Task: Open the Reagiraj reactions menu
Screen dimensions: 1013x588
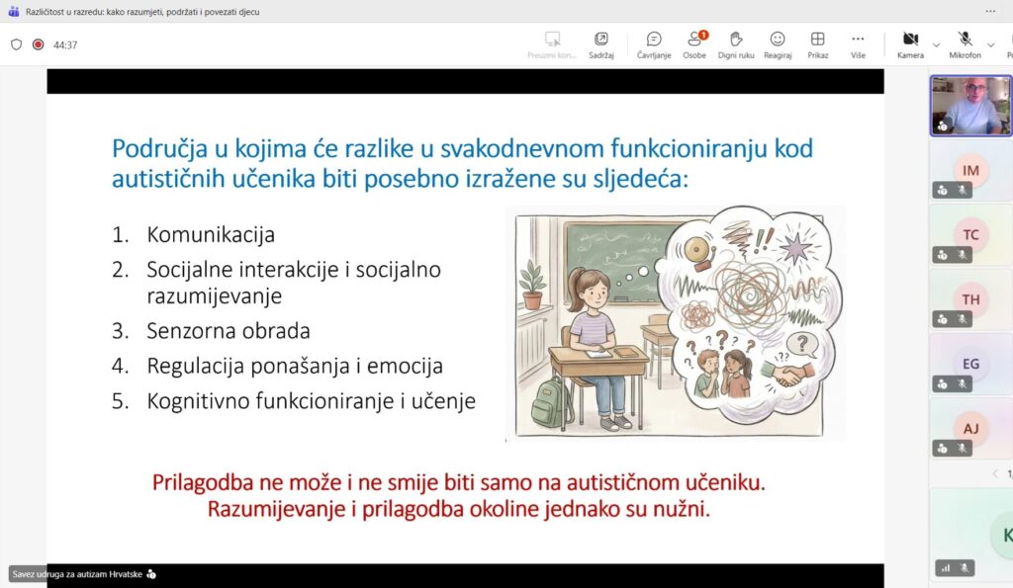Action: [778, 44]
